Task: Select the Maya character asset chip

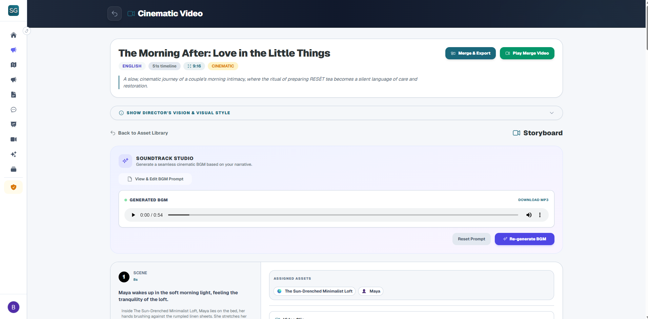Action: point(371,291)
